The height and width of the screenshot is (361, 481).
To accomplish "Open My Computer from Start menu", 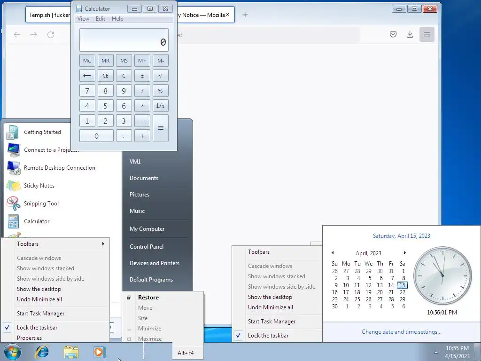I will coord(147,229).
